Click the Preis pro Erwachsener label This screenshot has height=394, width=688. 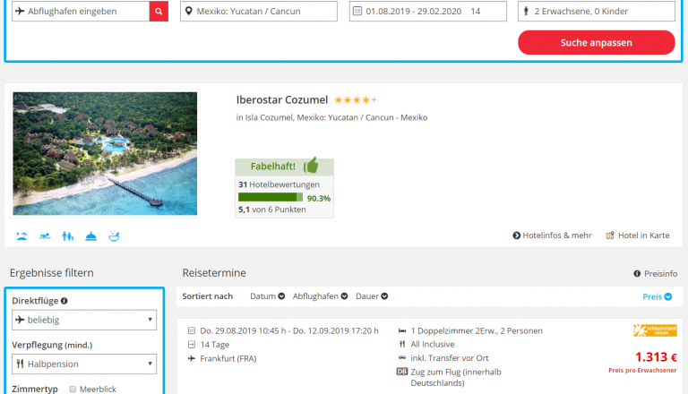(642, 371)
